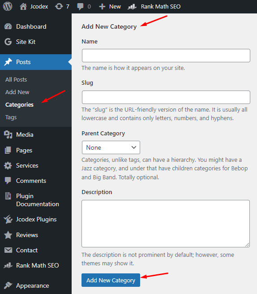Screen dimensions: 257x294
Task: Open the comments bubble icon in top bar
Action: point(80,7)
